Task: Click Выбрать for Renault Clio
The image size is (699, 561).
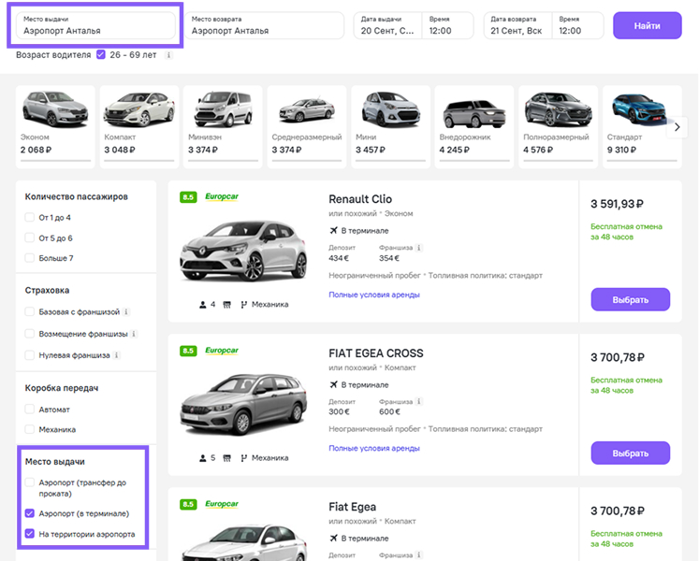Action: [x=631, y=299]
